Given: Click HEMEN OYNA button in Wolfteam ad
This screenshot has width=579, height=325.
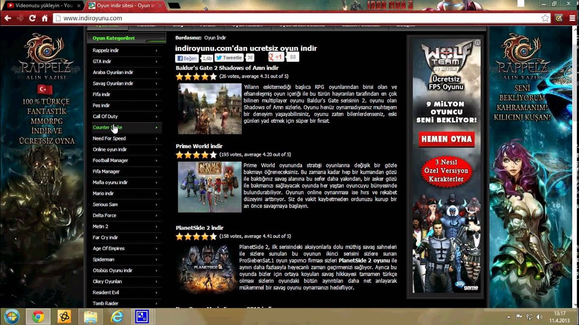Looking at the screenshot, I should (x=446, y=139).
